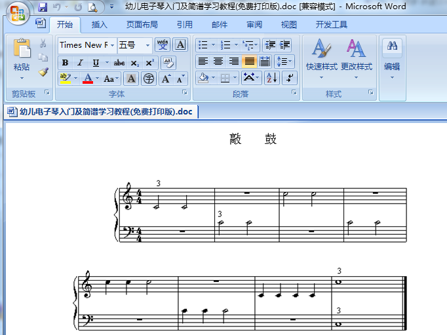The height and width of the screenshot is (335, 447).
Task: Toggle bold formatting
Action: coord(66,63)
